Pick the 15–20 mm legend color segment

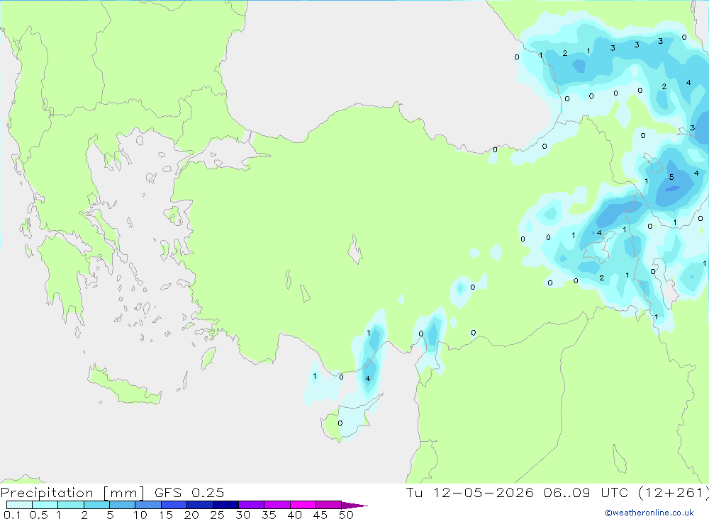pyautogui.click(x=174, y=505)
